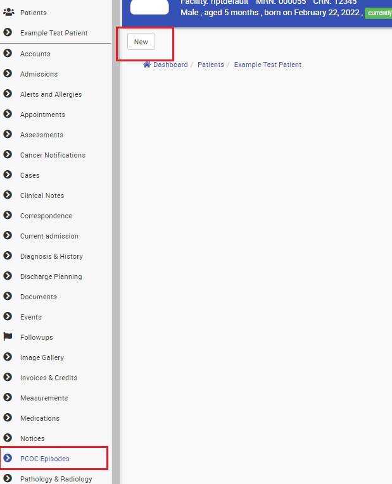The height and width of the screenshot is (484, 392).
Task: View Correspondence for the patient
Action: 46,216
